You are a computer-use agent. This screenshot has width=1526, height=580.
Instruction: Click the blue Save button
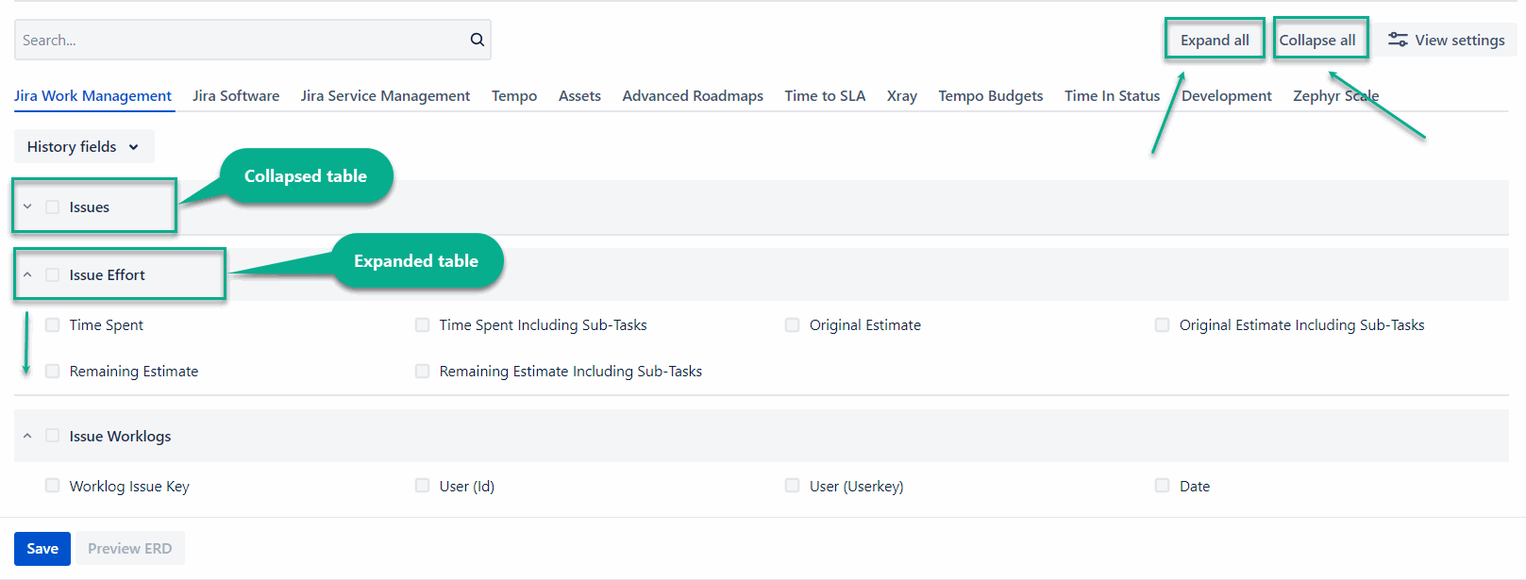[42, 548]
